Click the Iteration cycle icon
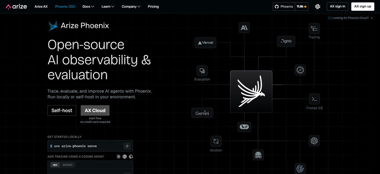 216,141
